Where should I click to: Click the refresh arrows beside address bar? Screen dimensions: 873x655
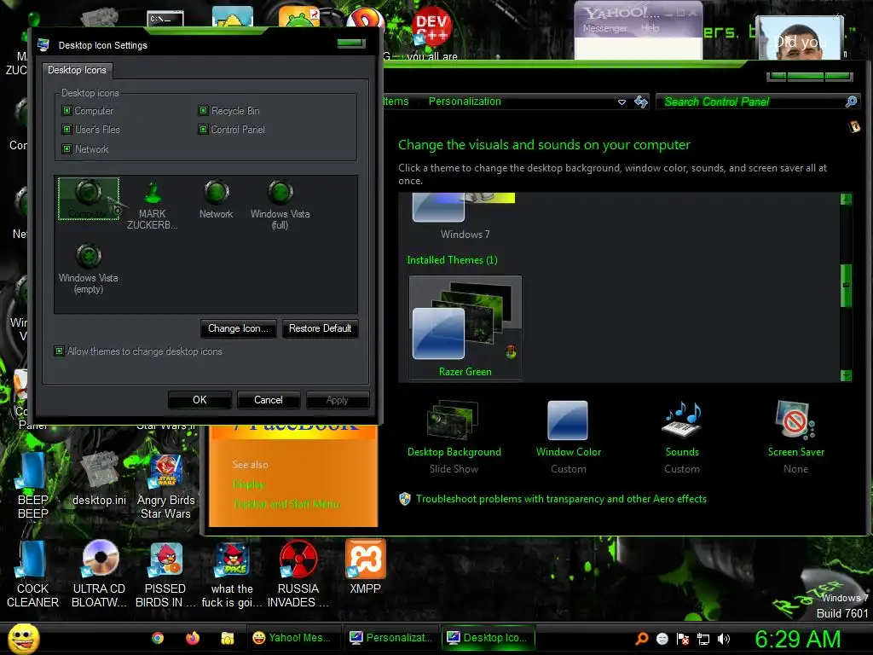point(641,101)
